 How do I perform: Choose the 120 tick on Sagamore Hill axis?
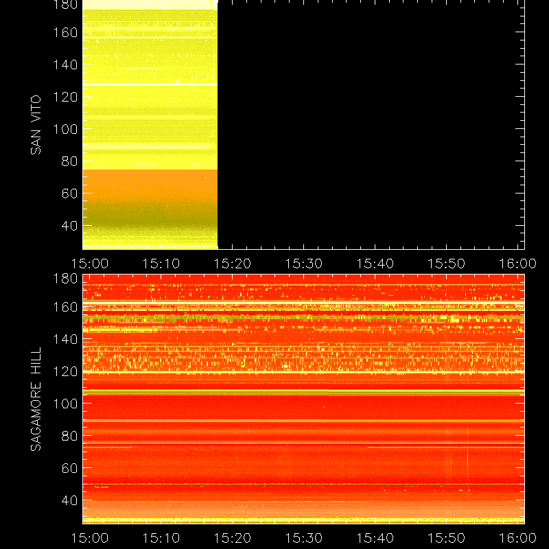pos(65,371)
